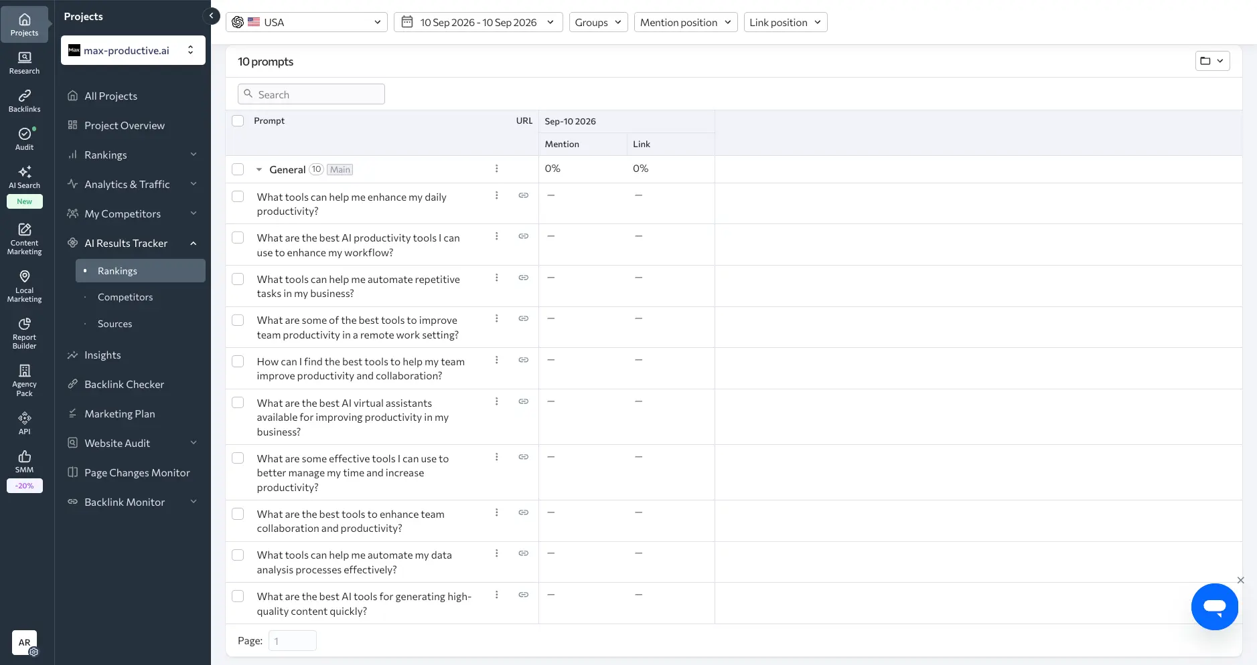The height and width of the screenshot is (665, 1257).
Task: Open Competitors under AI Results Tracker
Action: (x=125, y=297)
